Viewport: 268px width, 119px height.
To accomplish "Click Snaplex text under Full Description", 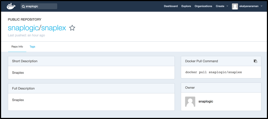I will pyautogui.click(x=18, y=100).
